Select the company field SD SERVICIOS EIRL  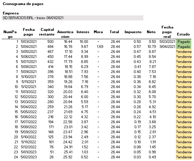coord(72,18)
